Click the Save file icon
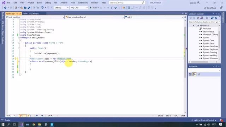Screen dimensions: 226x127 (25, 8)
